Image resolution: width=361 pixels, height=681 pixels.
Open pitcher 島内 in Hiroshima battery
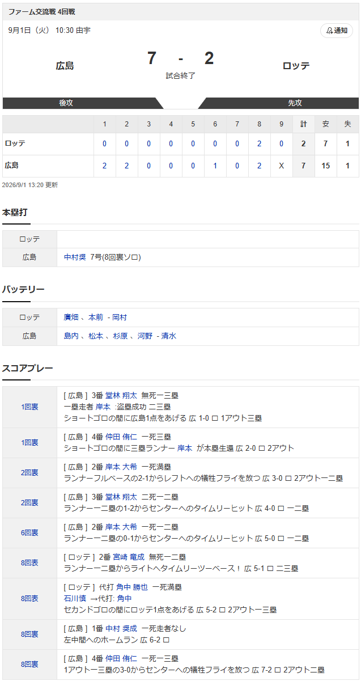[71, 336]
